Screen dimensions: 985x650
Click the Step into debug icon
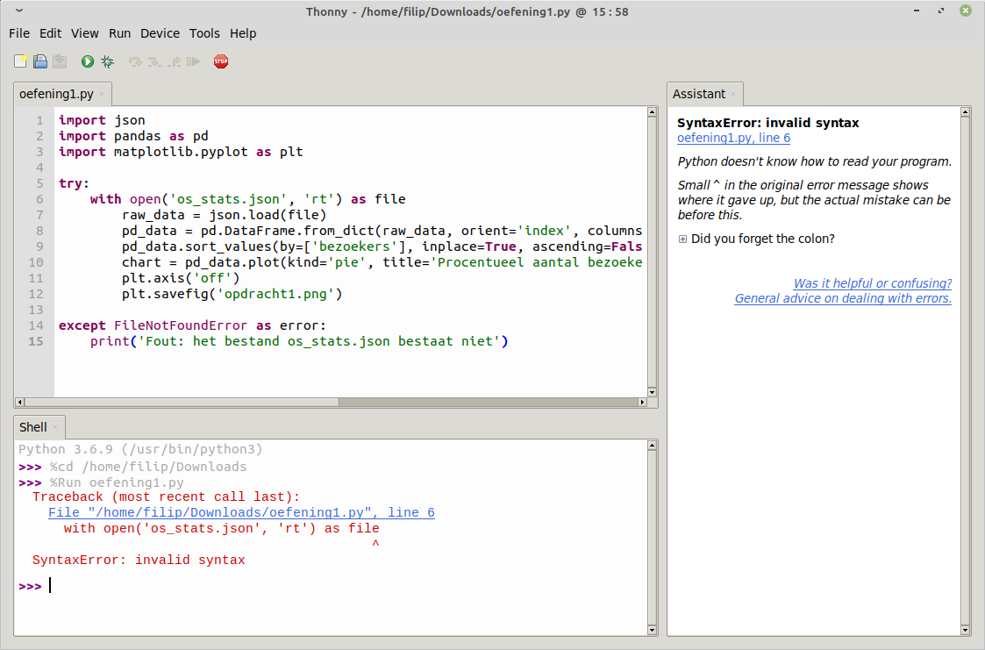click(154, 61)
